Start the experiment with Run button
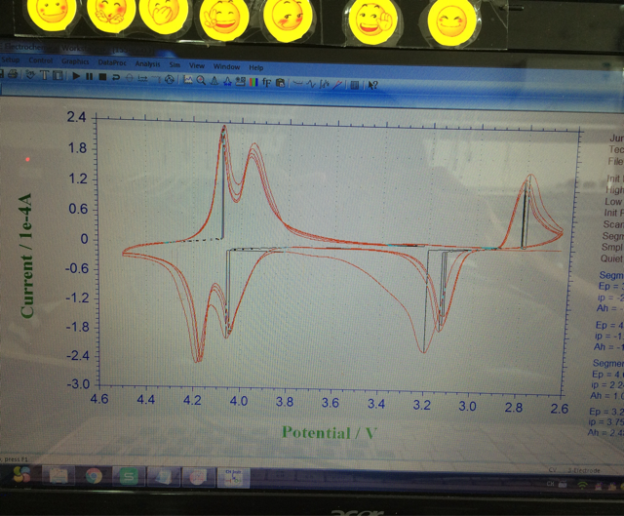This screenshot has width=624, height=516. pos(76,76)
